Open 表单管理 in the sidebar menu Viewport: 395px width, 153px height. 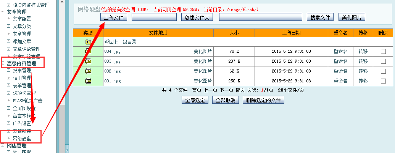[22, 85]
